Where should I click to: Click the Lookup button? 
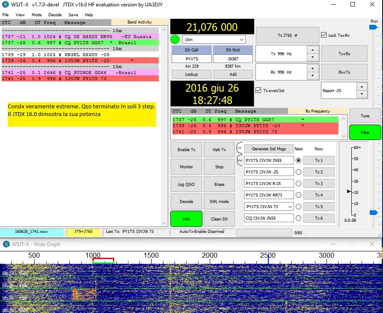coord(191,74)
